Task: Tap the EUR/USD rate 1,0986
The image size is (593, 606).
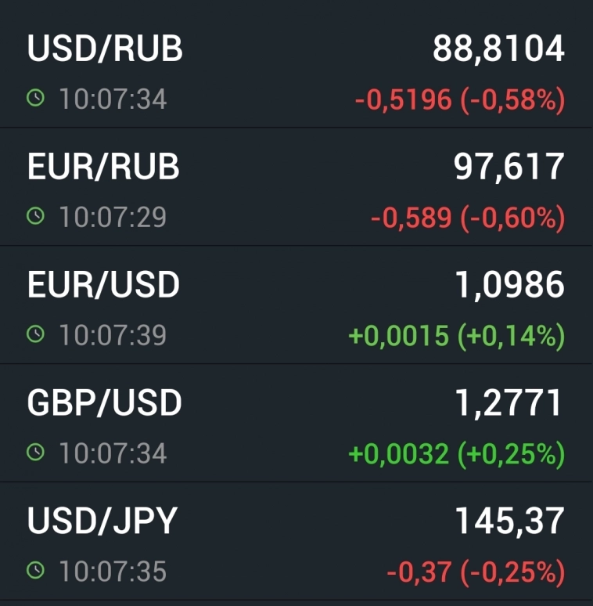Action: (509, 285)
